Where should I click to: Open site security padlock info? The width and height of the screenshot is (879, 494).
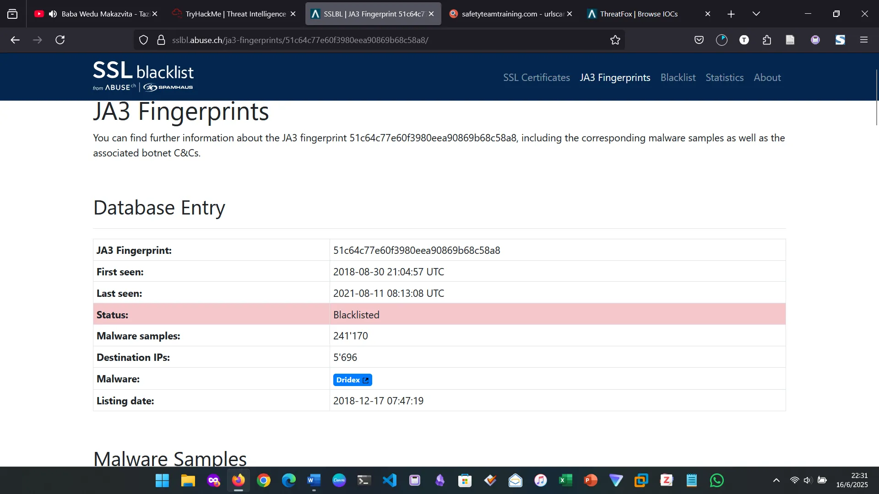coord(161,40)
